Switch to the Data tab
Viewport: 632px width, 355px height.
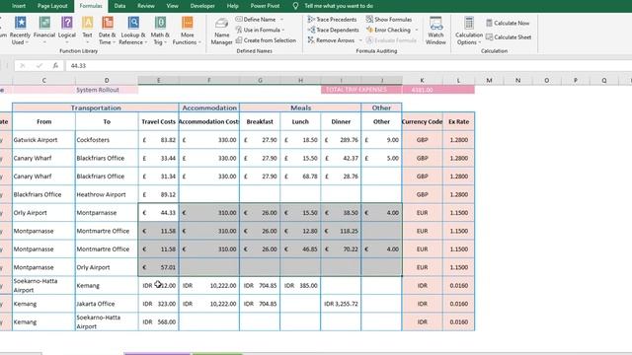click(119, 6)
